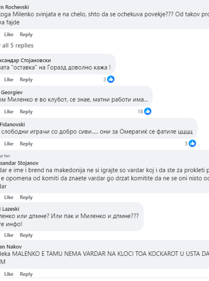Like Stojanov's comment about Vardar brend
This screenshot has width=209, height=281.
9,197
